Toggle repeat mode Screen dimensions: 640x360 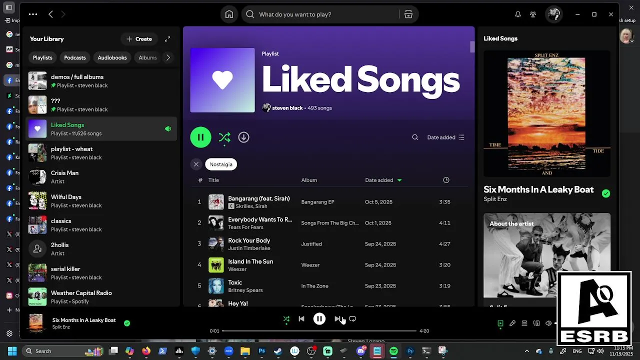point(352,319)
